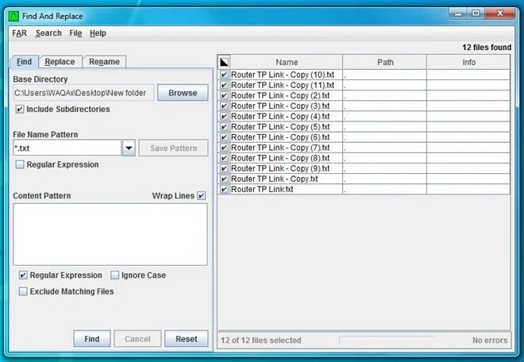Uncheck Router TP Link - Copy.txt checkbox
Screen dimensions: 524x362
224,179
